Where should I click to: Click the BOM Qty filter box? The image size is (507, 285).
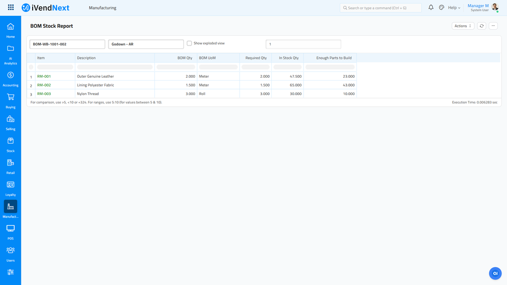coord(176,67)
